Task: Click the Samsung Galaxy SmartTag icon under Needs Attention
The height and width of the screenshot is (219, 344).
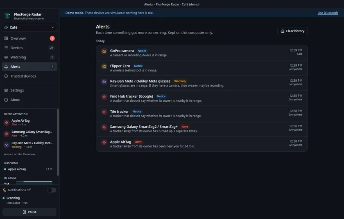Action: pos(7,134)
